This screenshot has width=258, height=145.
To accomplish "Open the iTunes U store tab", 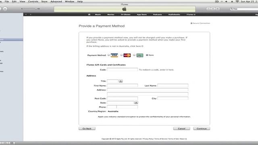I will point(191,14).
